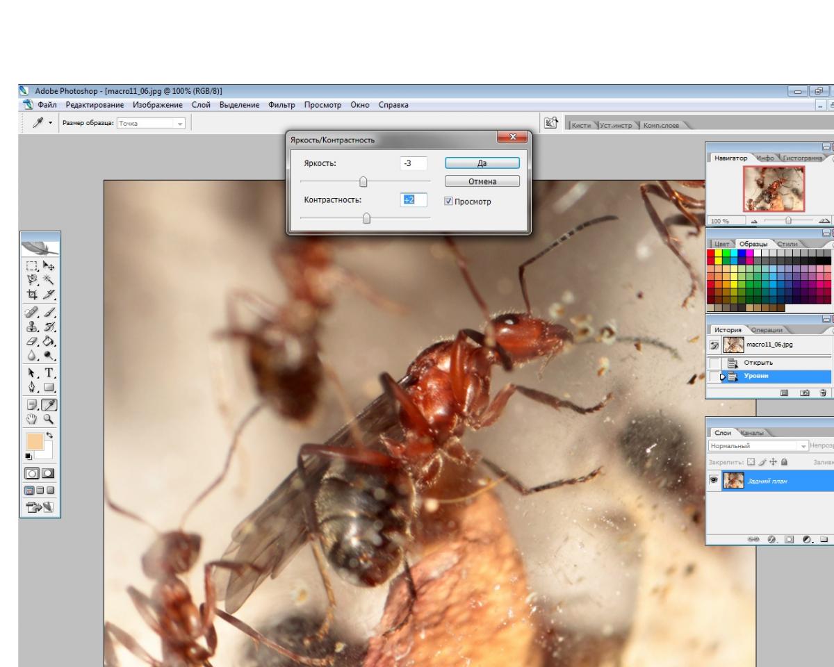Add layer mask icon in Layers panel
Viewport: 834px width, 667px height.
[789, 538]
